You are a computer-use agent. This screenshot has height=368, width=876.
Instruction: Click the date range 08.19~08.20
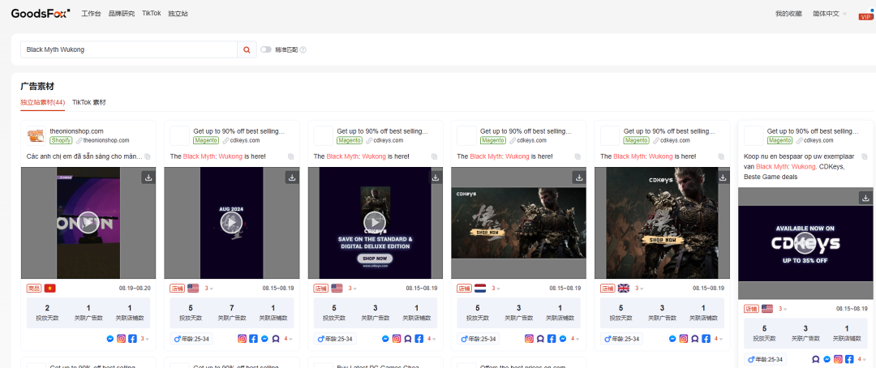[134, 288]
